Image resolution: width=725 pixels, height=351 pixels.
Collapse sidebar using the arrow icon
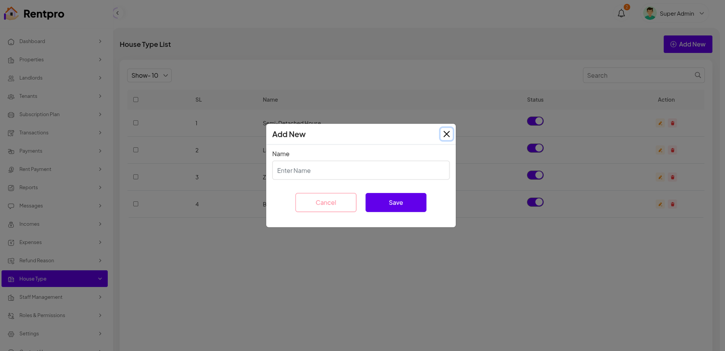117,13
